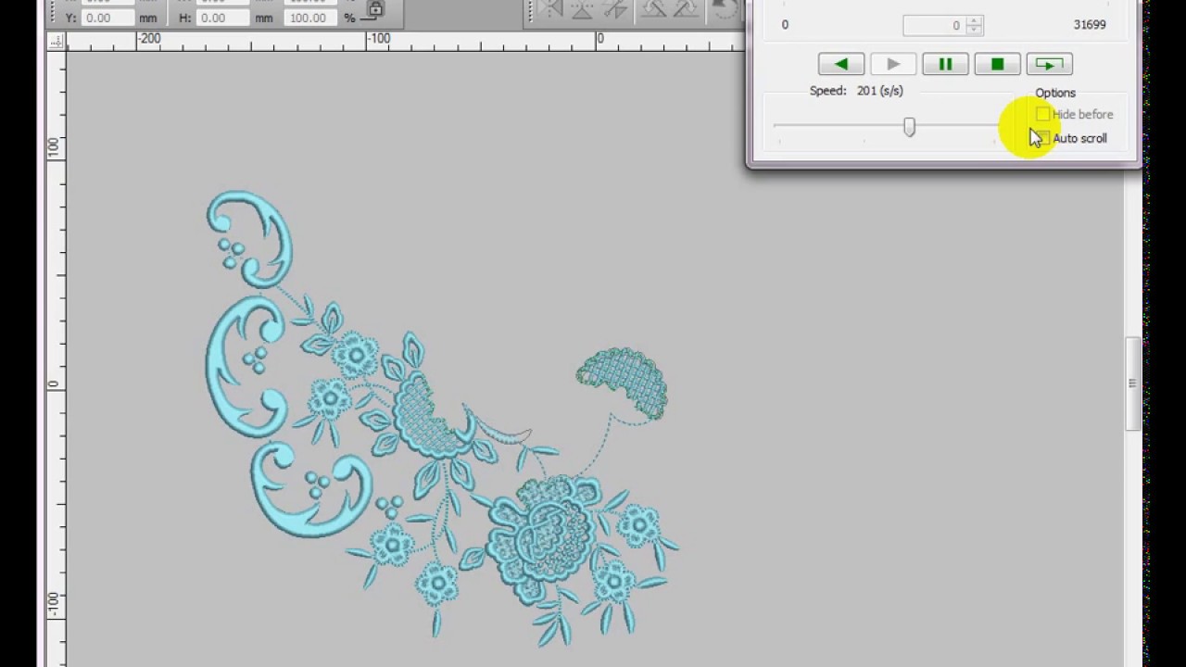
Task: Decrease the stitch number with down arrow
Action: (x=974, y=30)
